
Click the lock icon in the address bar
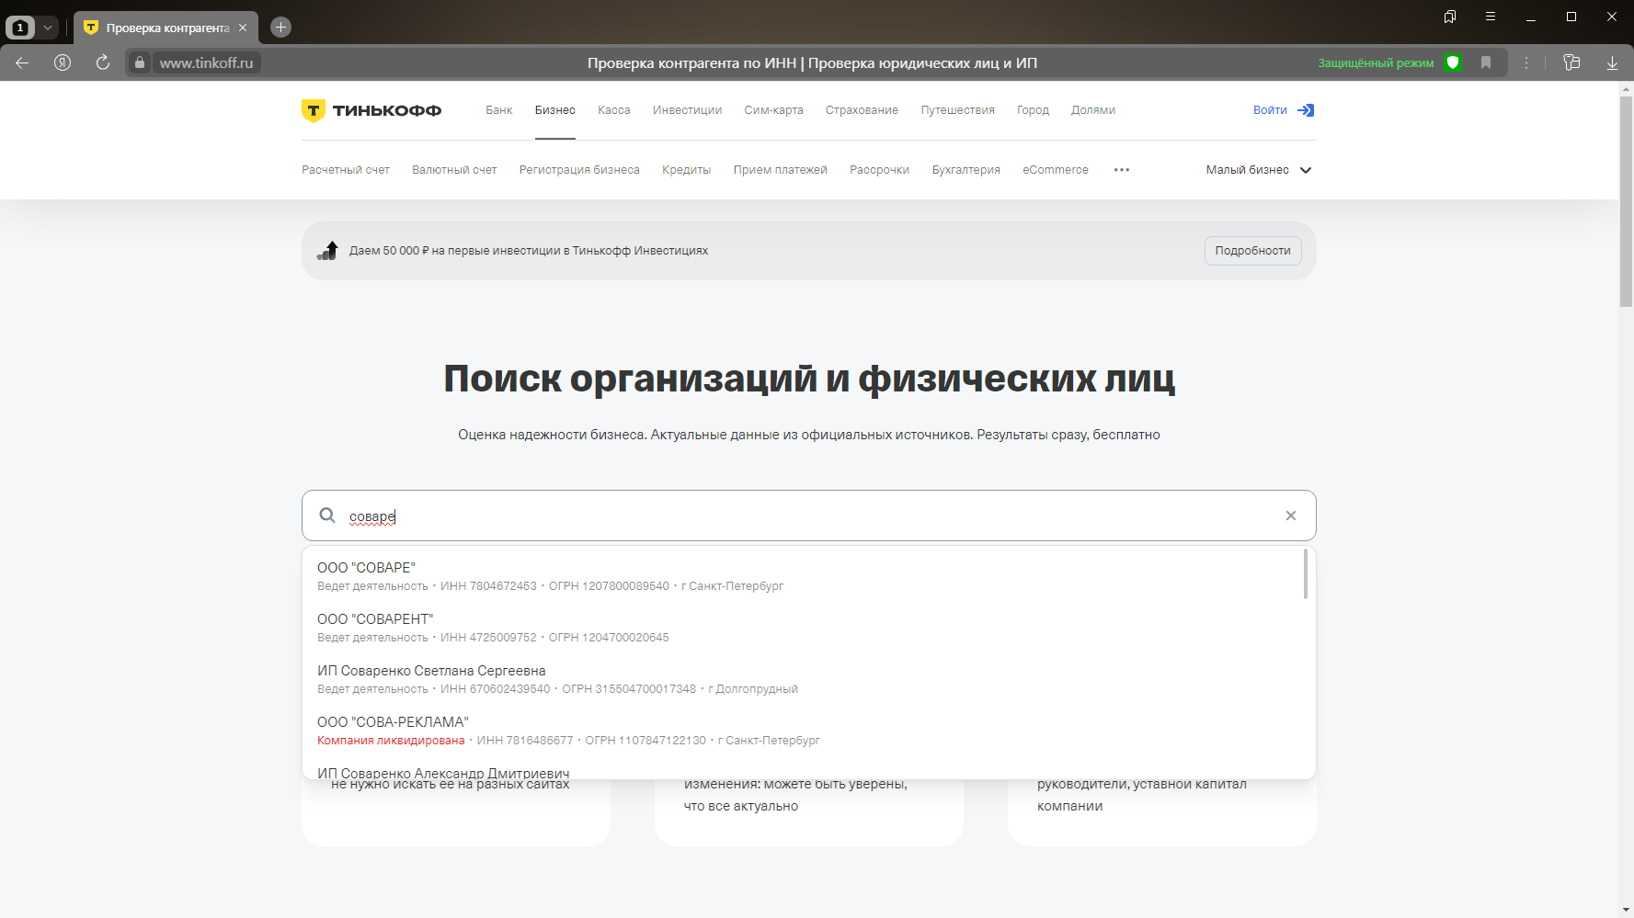[140, 62]
